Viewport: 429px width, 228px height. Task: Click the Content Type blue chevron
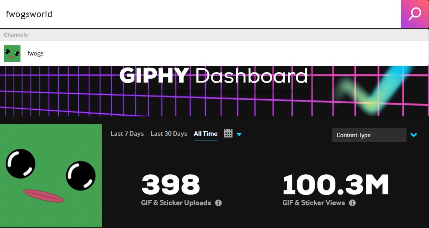tap(414, 135)
